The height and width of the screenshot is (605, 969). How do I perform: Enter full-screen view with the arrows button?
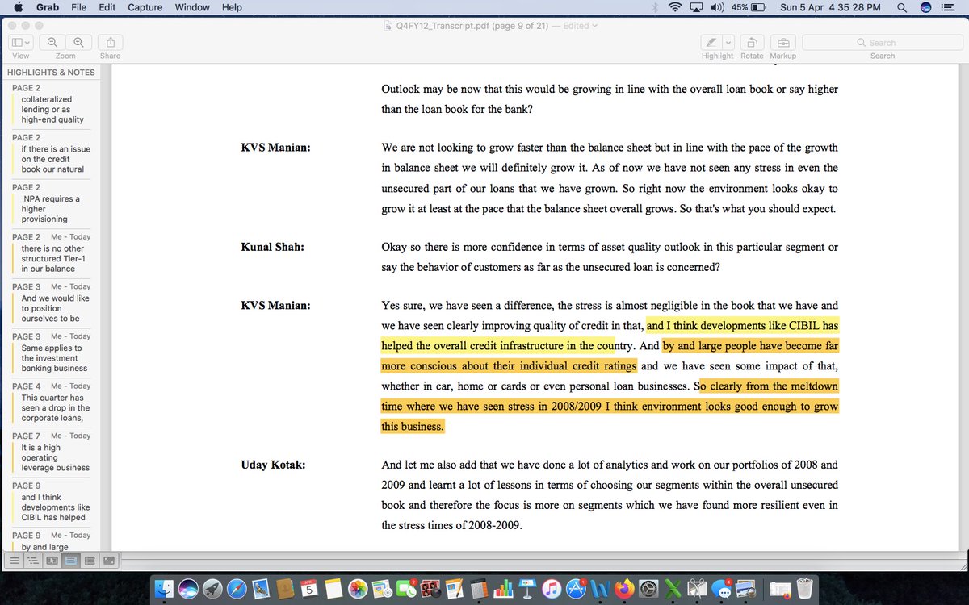[x=108, y=559]
